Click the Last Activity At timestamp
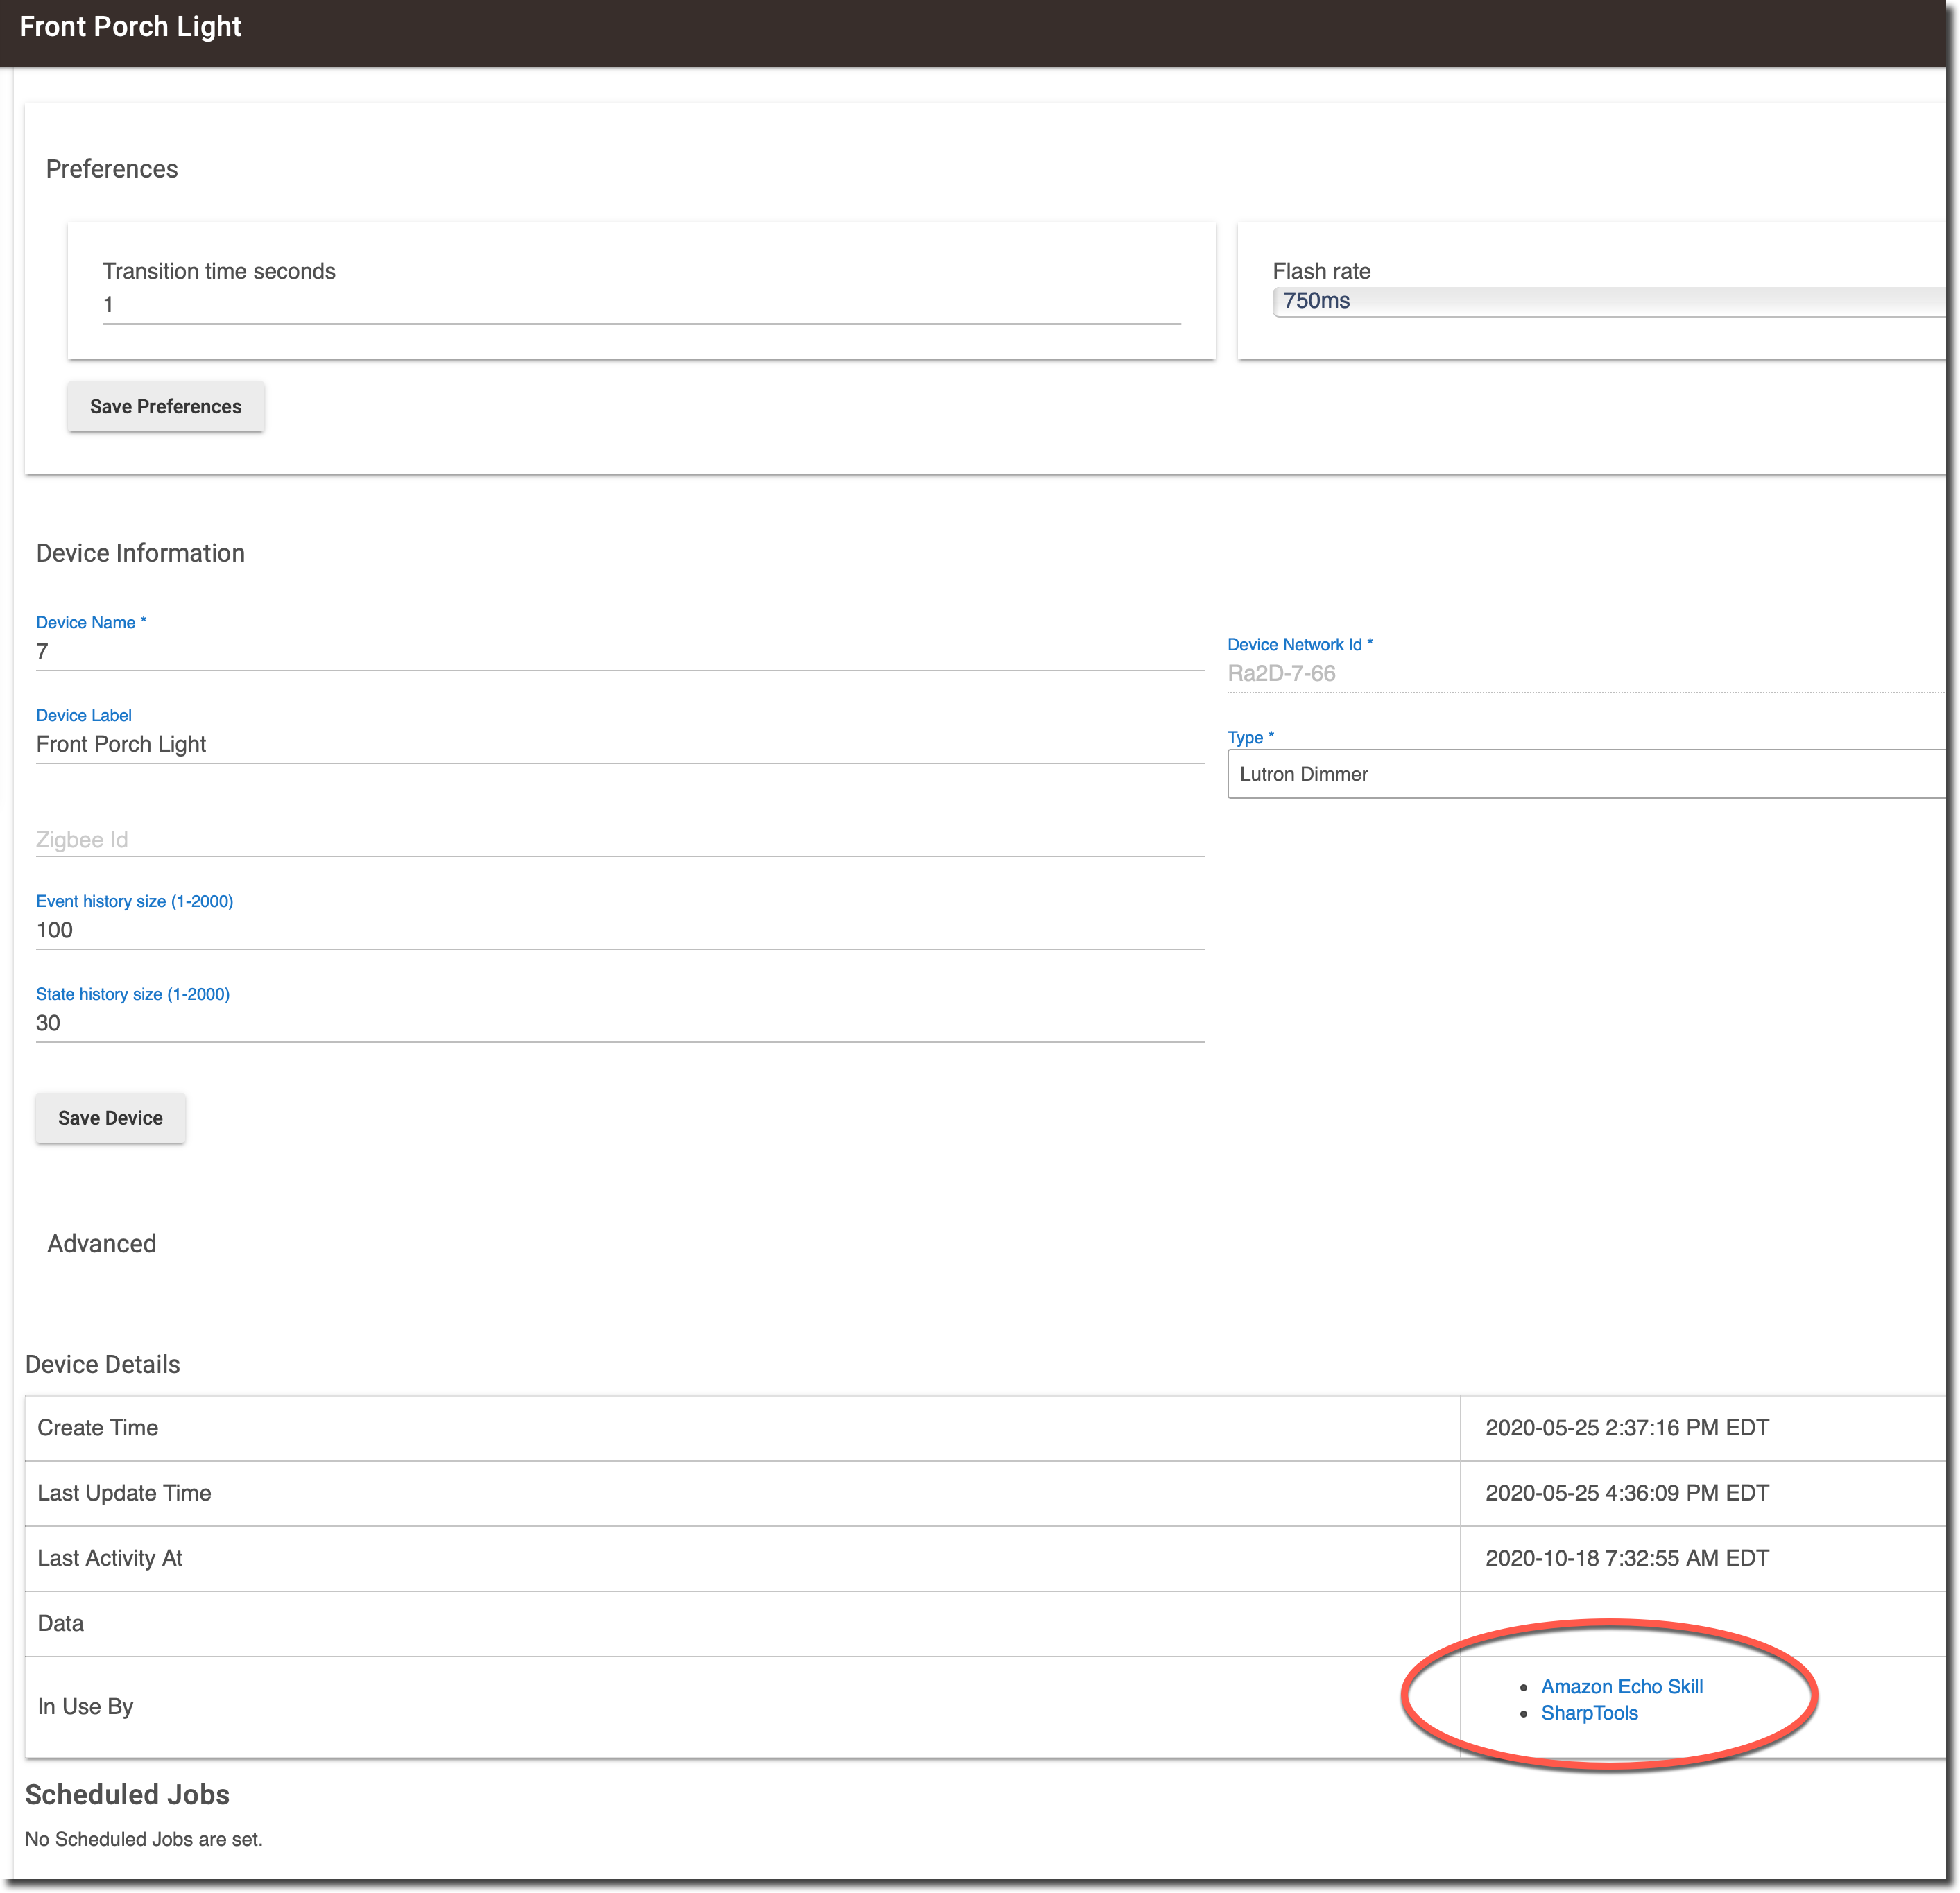The height and width of the screenshot is (1893, 1960). click(1627, 1559)
